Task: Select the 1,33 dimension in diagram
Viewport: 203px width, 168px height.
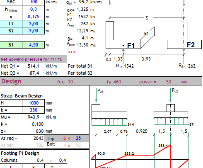Action: point(118,59)
